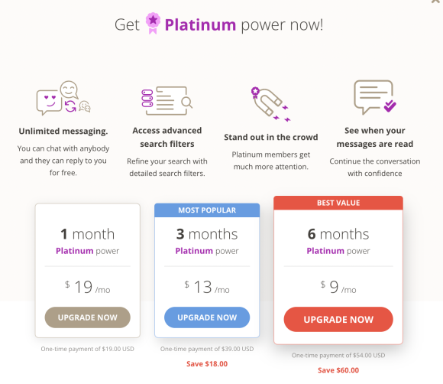Click the $9 /mo price
The image size is (443, 384).
point(338,287)
